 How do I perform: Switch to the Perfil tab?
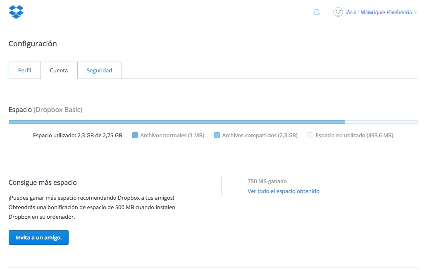(24, 70)
